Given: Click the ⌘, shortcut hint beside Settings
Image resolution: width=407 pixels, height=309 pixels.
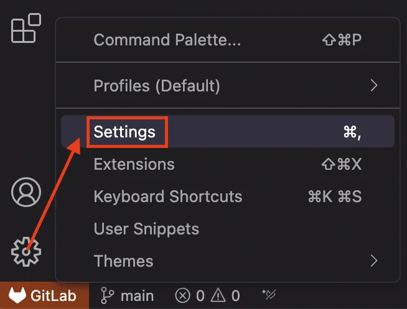Looking at the screenshot, I should pos(352,132).
